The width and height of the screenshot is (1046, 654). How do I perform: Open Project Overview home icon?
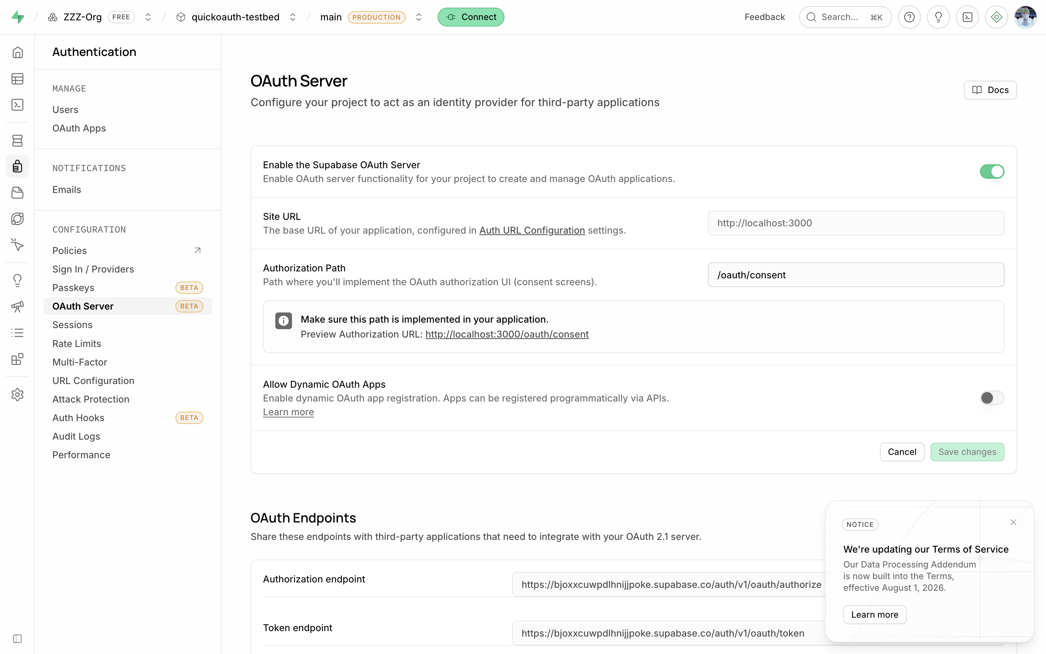tap(17, 52)
